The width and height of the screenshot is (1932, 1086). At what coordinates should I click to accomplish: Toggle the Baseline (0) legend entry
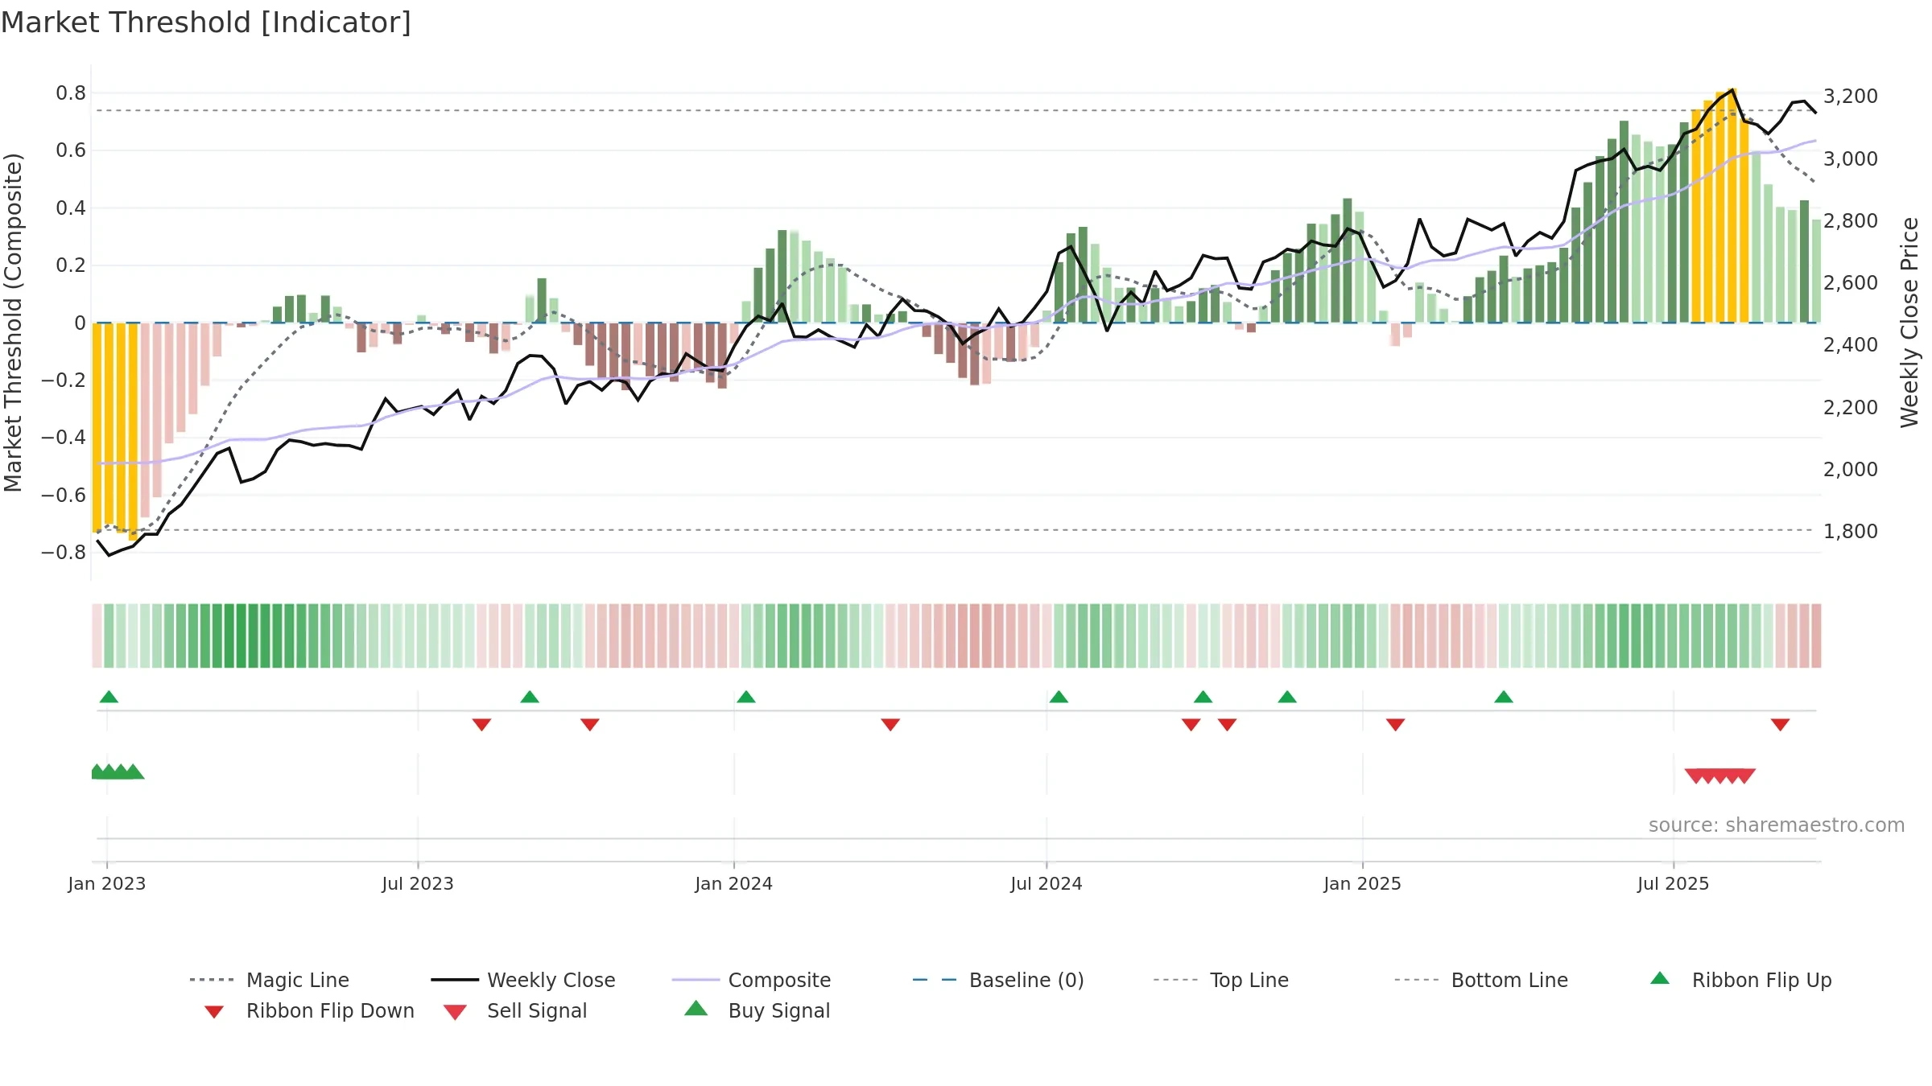coord(998,980)
